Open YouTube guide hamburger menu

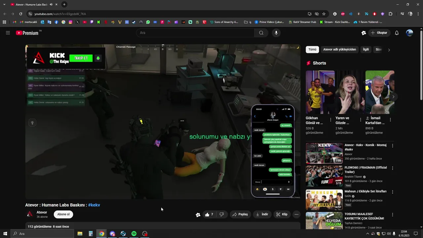tap(8, 33)
